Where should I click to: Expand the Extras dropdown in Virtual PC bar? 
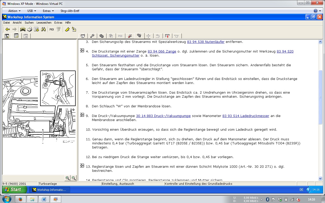(48, 11)
